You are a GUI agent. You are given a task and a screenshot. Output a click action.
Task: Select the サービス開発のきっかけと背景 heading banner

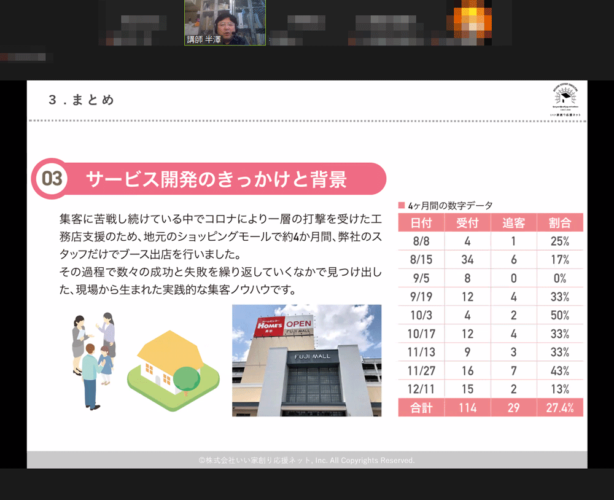216,179
